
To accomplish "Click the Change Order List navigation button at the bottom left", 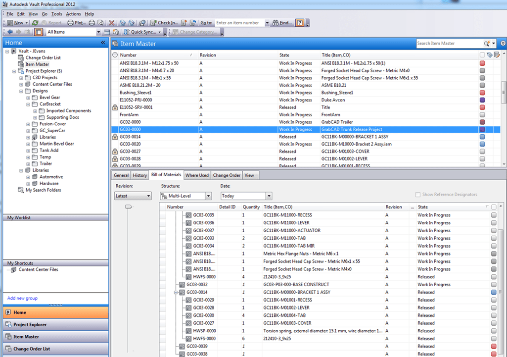I will click(x=55, y=349).
